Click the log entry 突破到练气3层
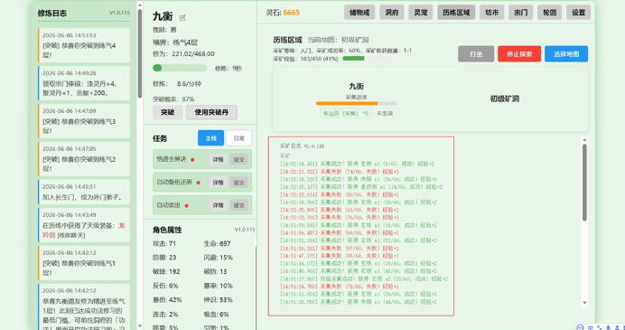625x330 pixels. tap(84, 121)
